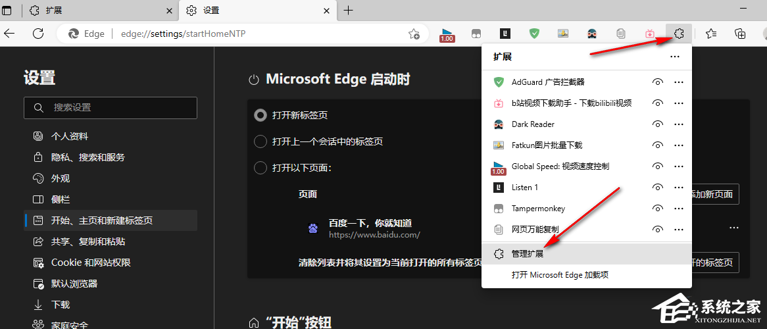Toggle Dark Reader toolbar visibility eye
Screen dimensions: 767x329
656,124
